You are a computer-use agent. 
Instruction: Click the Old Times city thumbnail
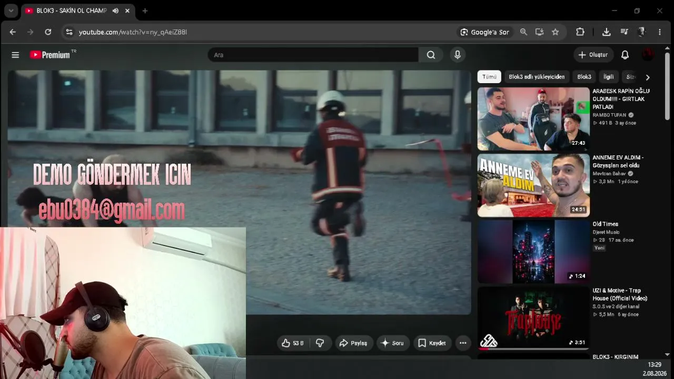[x=533, y=252]
